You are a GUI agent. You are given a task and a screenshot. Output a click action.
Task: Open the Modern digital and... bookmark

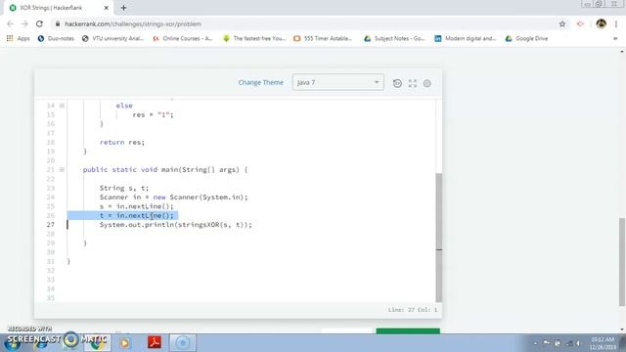(466, 38)
